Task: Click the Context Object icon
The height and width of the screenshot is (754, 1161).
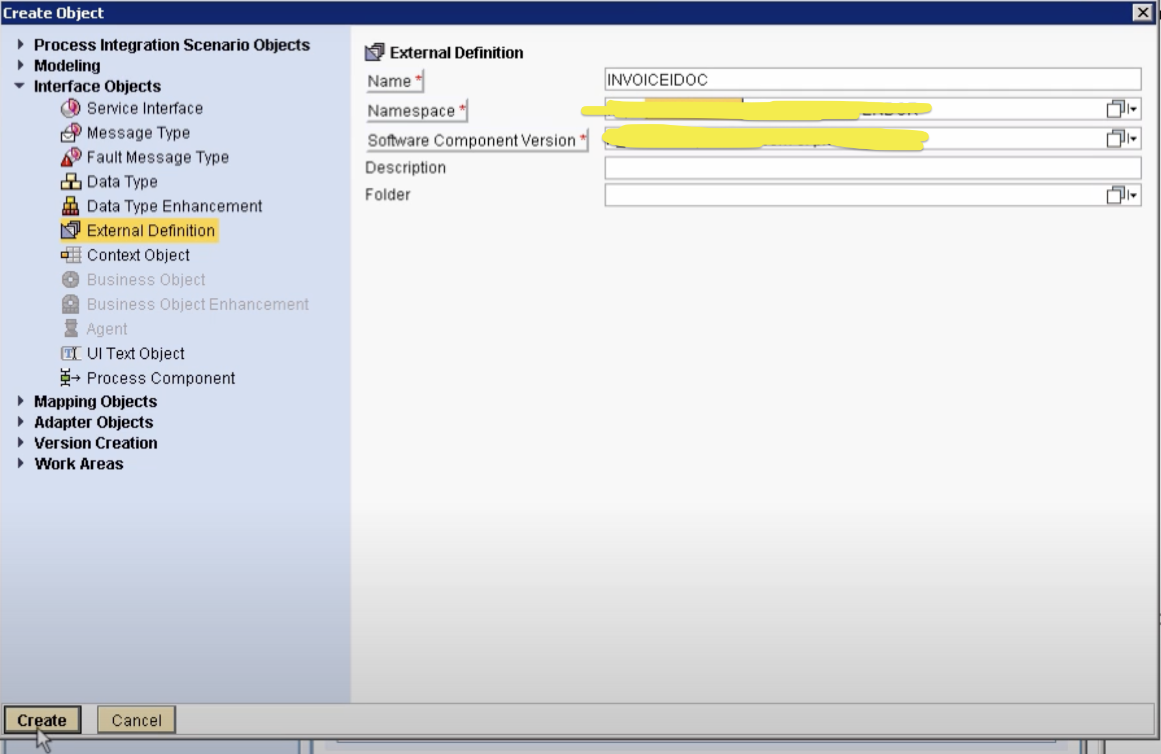Action: (71, 255)
